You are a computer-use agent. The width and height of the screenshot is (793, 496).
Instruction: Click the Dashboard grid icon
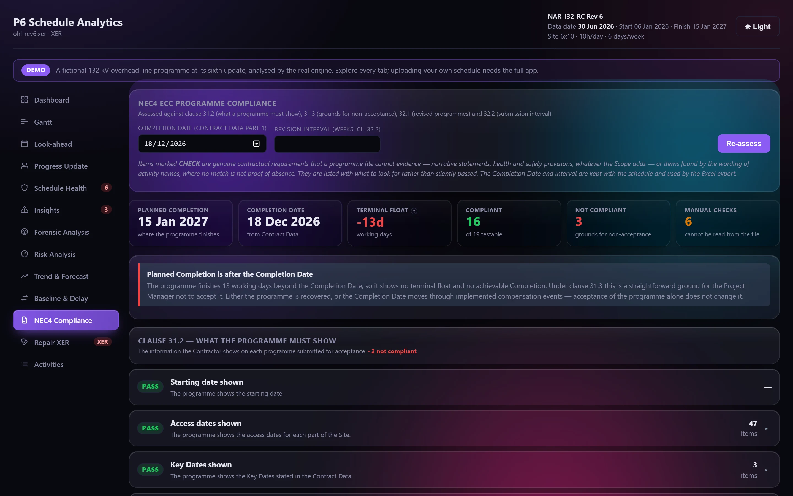[x=25, y=99]
